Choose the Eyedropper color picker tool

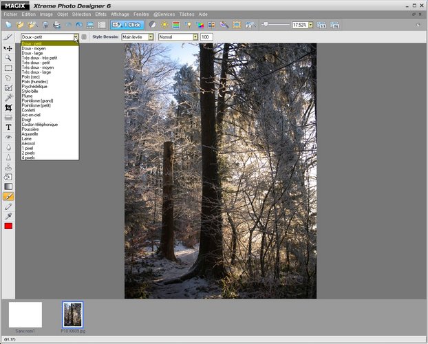coord(8,215)
